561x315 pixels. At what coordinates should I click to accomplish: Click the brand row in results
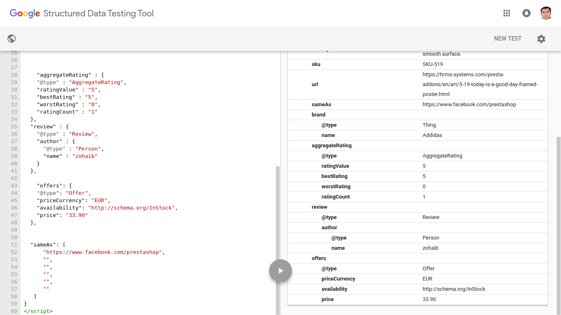coord(417,115)
